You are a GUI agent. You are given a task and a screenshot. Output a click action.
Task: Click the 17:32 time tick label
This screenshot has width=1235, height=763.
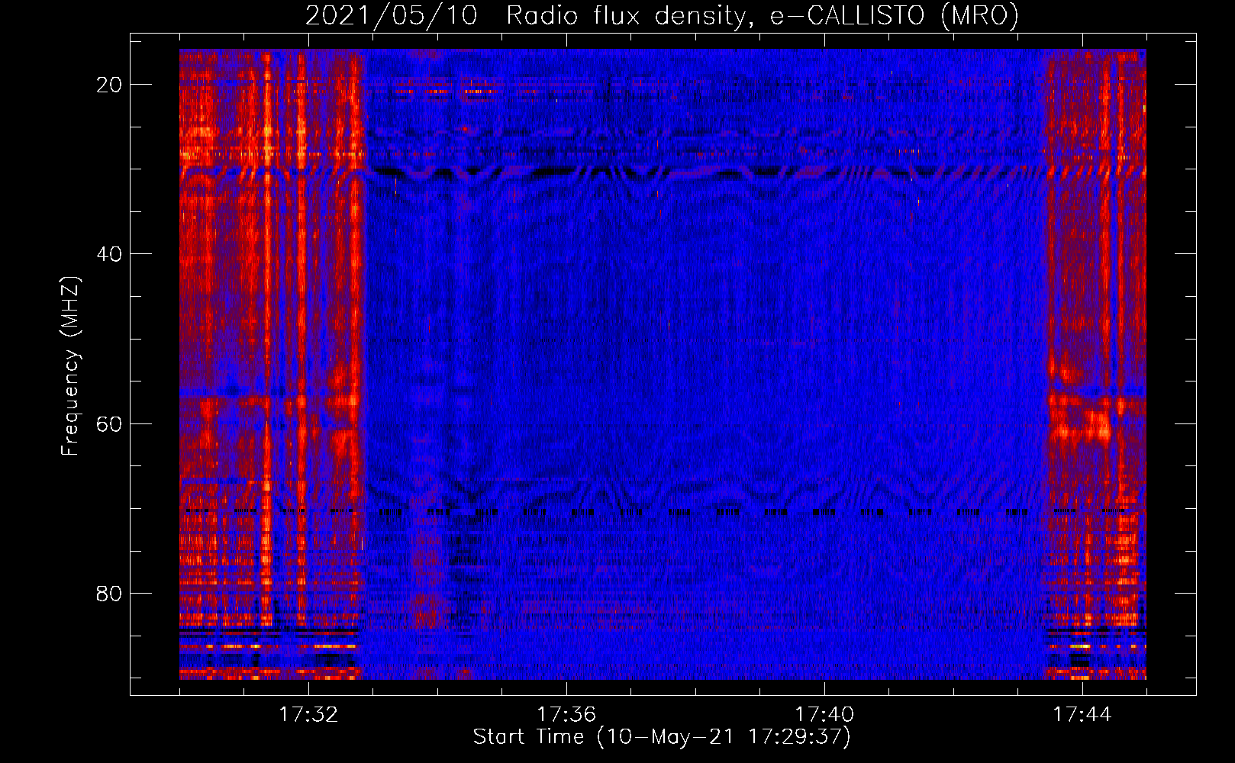coord(308,715)
